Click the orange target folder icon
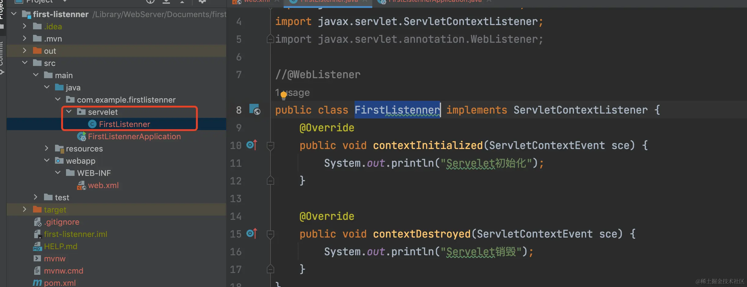This screenshot has width=747, height=287. pos(37,209)
